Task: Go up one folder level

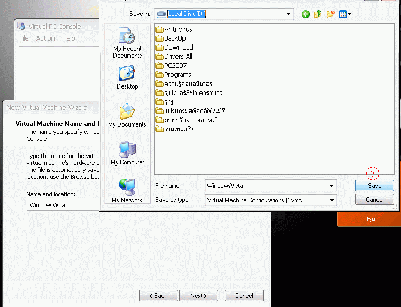Action: (x=318, y=14)
